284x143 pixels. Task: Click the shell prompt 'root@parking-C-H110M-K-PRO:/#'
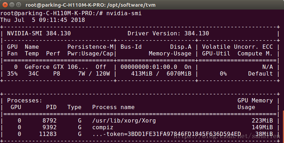[x=52, y=13]
